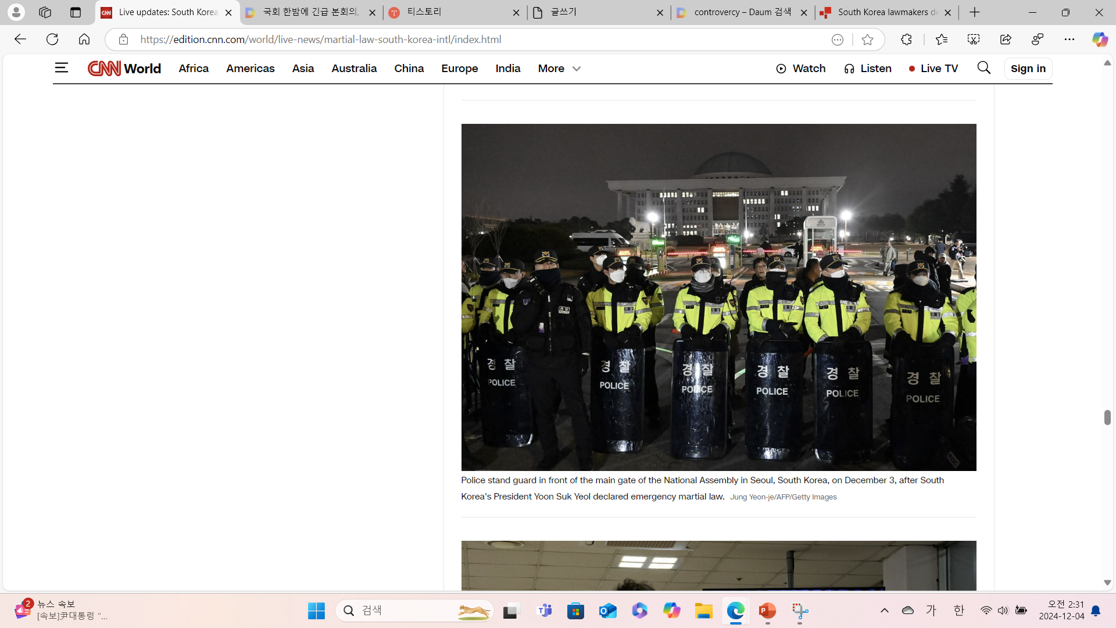
Task: Open PowerPoint from the taskbar
Action: coord(767,611)
